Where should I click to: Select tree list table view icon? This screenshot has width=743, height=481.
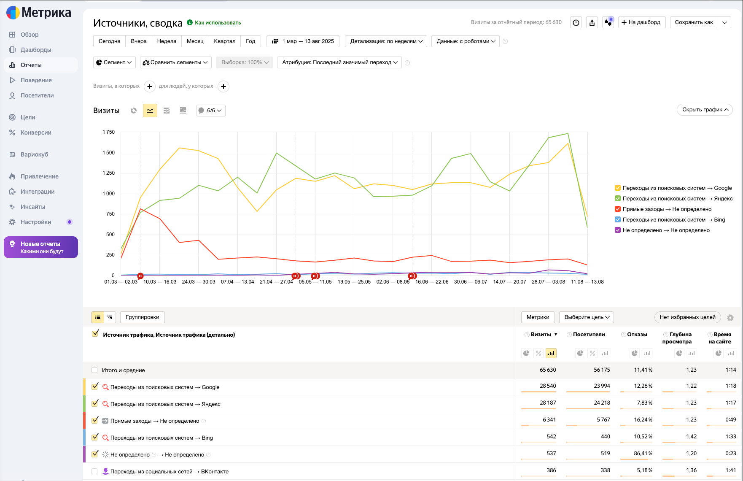click(x=110, y=317)
